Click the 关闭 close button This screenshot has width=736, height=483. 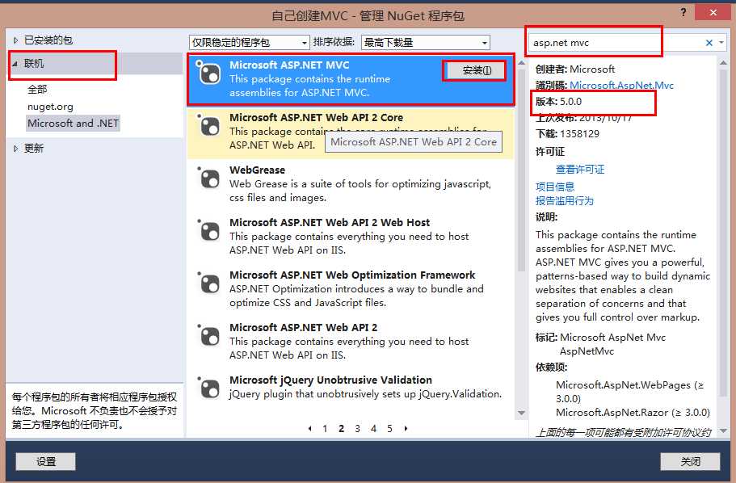click(x=690, y=461)
